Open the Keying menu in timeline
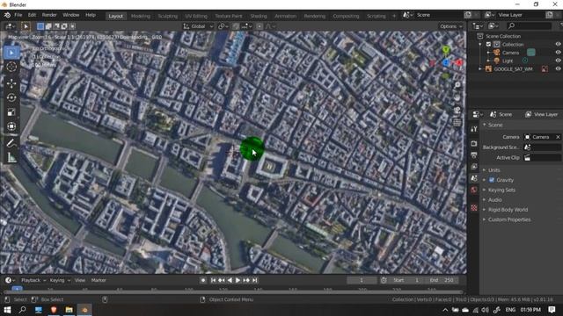The height and width of the screenshot is (316, 563). 60,280
